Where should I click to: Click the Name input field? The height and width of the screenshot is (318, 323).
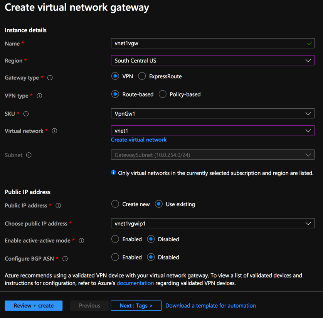click(208, 44)
